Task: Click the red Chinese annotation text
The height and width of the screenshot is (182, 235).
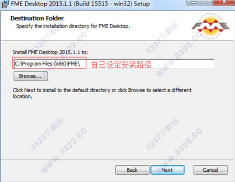Action: (x=121, y=65)
